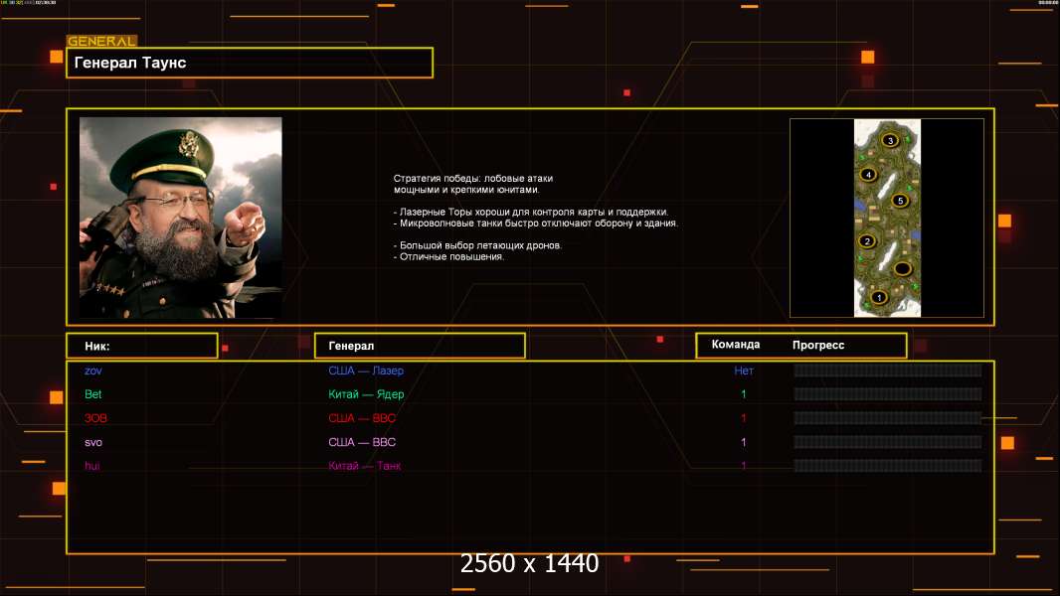Click start position 1 on the map

(x=878, y=297)
